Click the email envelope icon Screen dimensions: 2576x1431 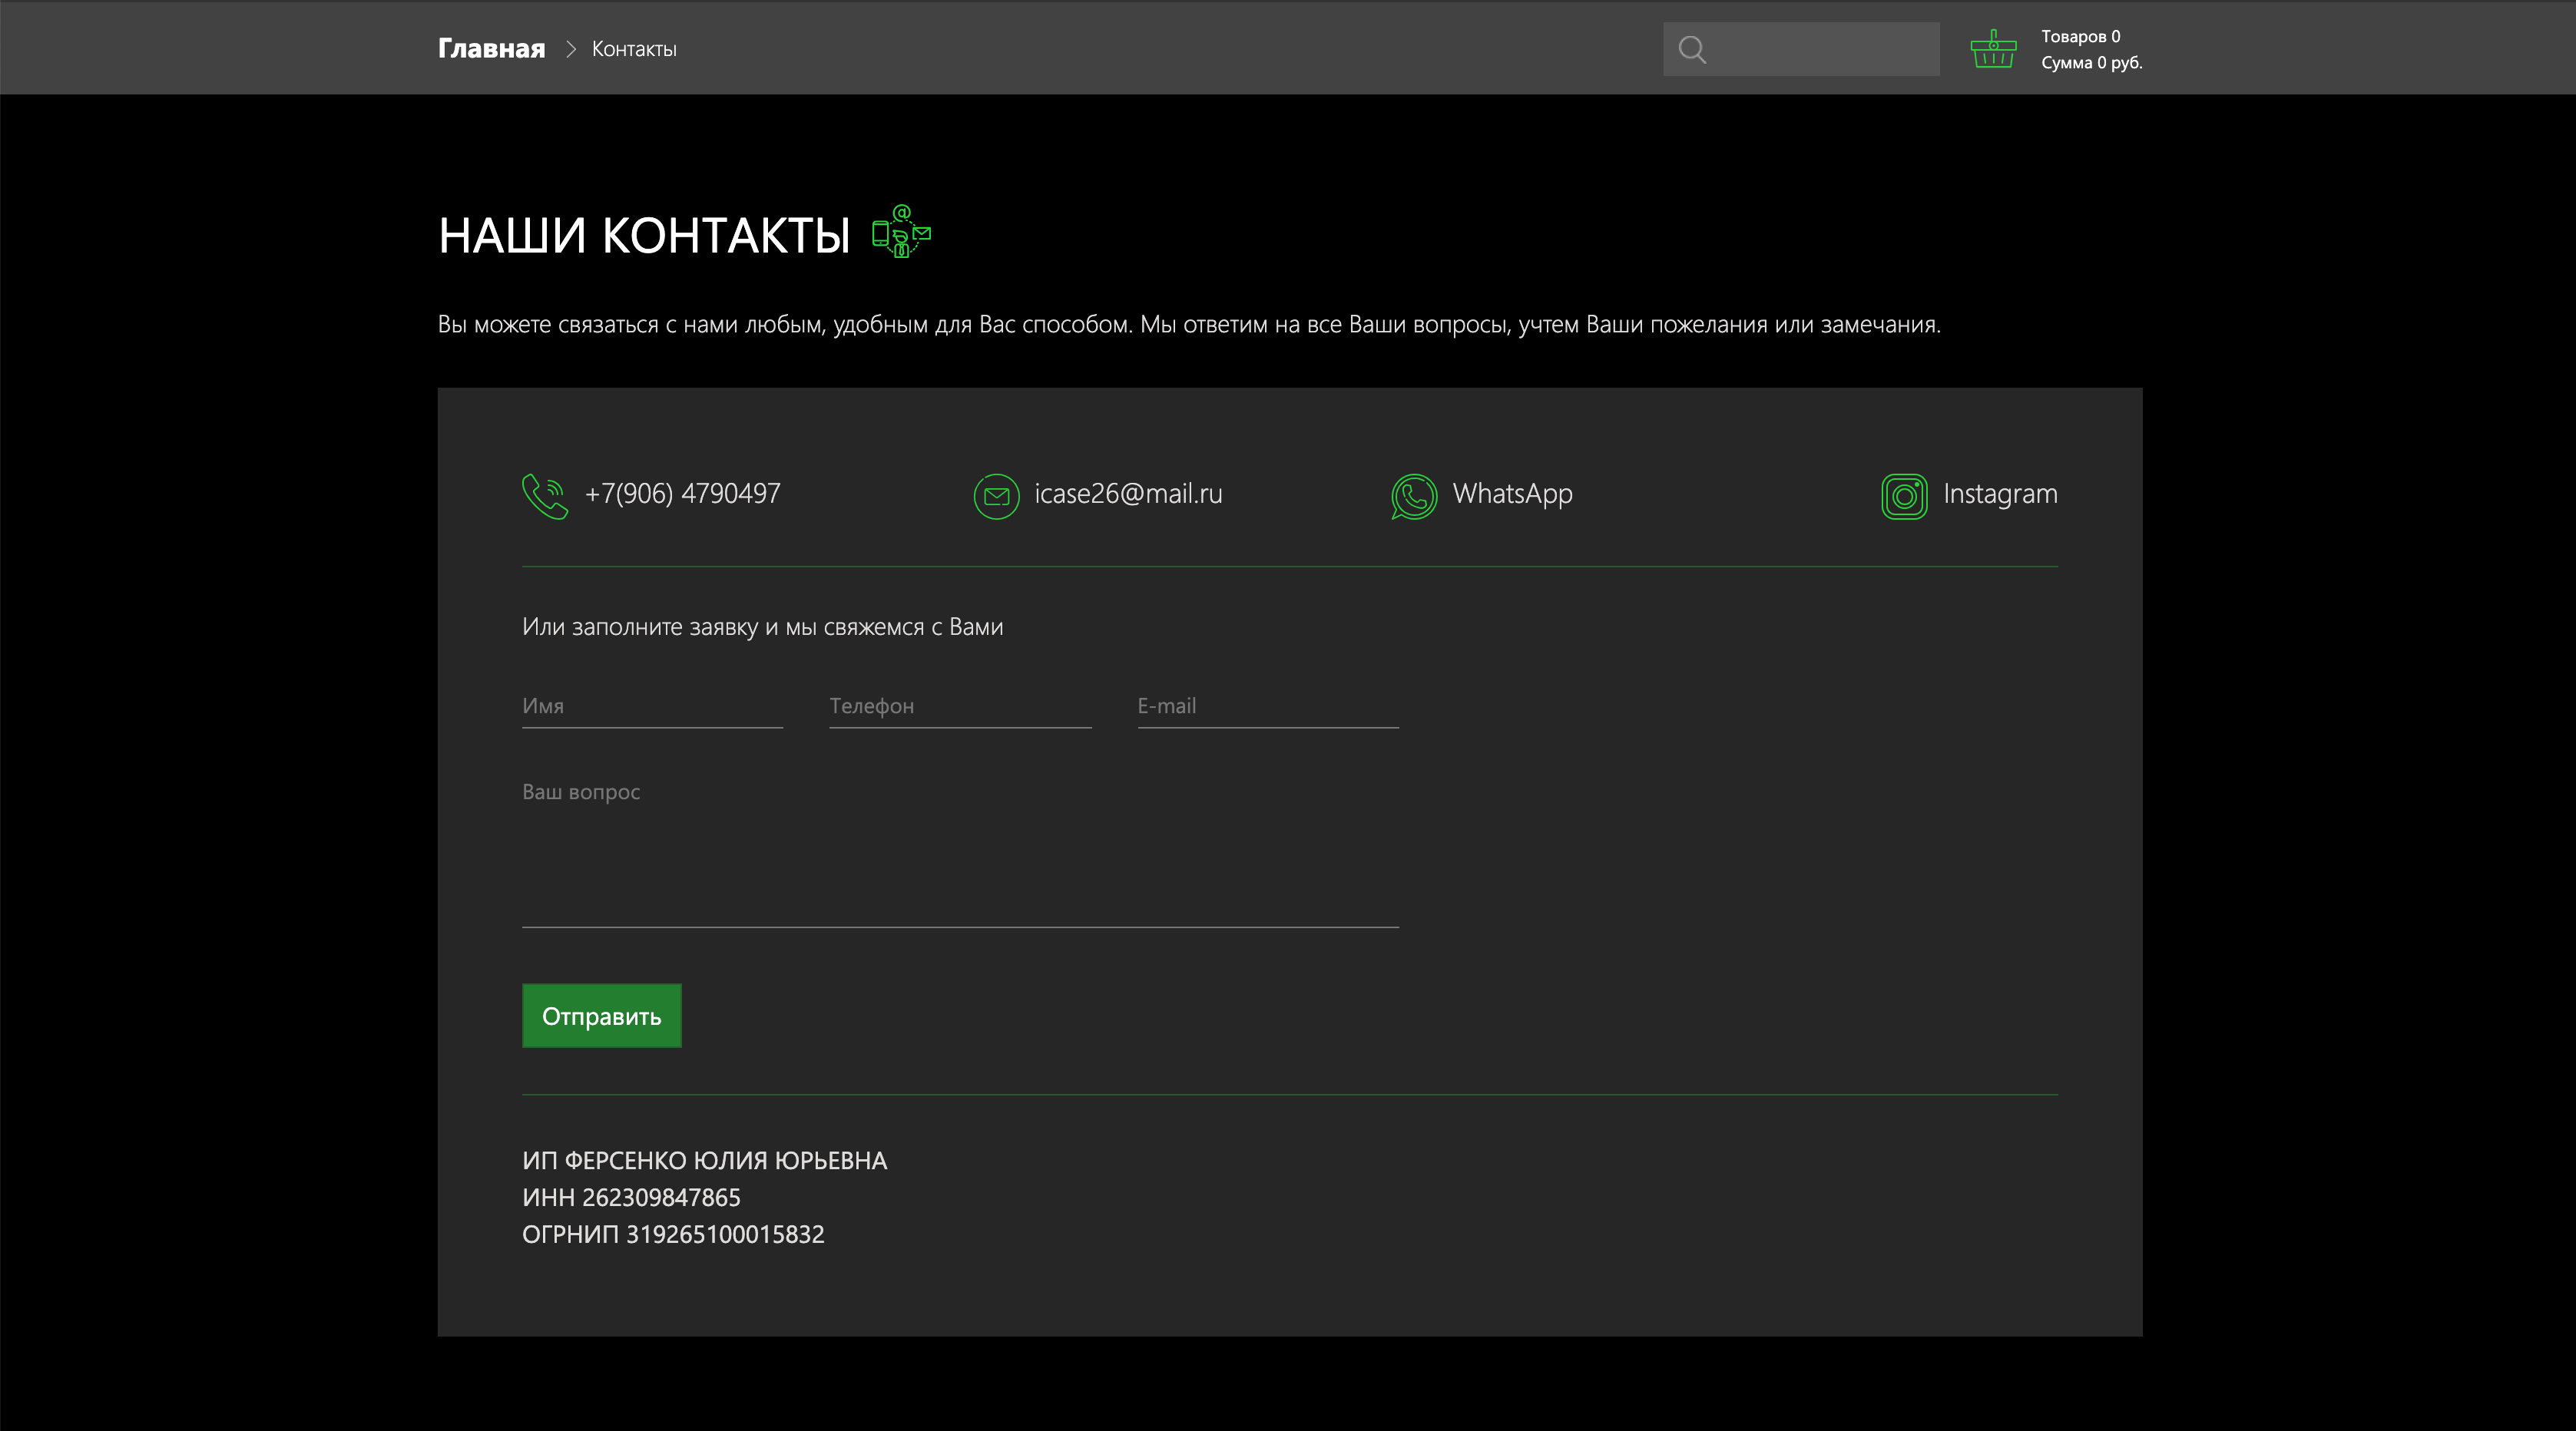pyautogui.click(x=996, y=496)
